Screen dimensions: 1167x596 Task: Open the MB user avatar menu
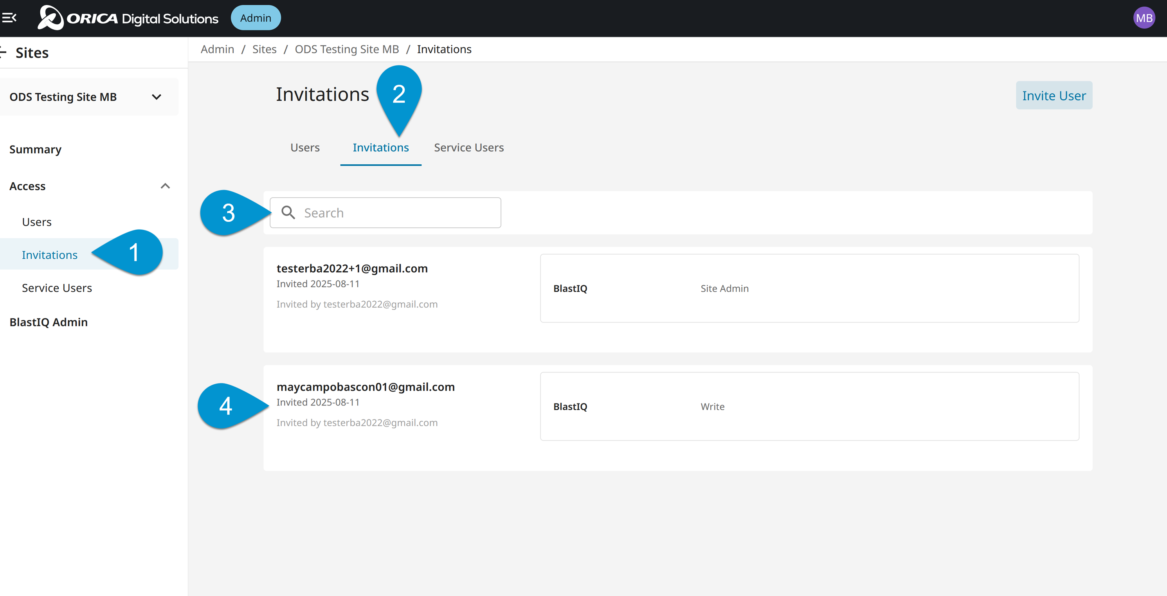pos(1144,18)
